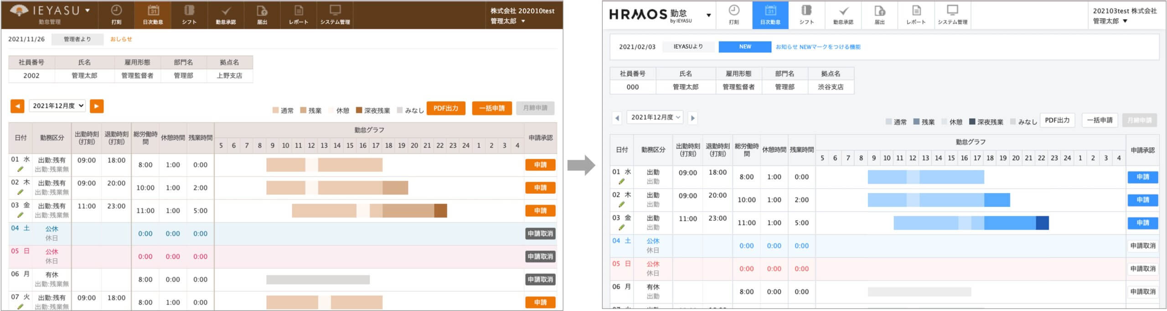Select the blue highlighted 日次勤怠 tab in HRMOS
1167x311 pixels.
pyautogui.click(x=770, y=15)
